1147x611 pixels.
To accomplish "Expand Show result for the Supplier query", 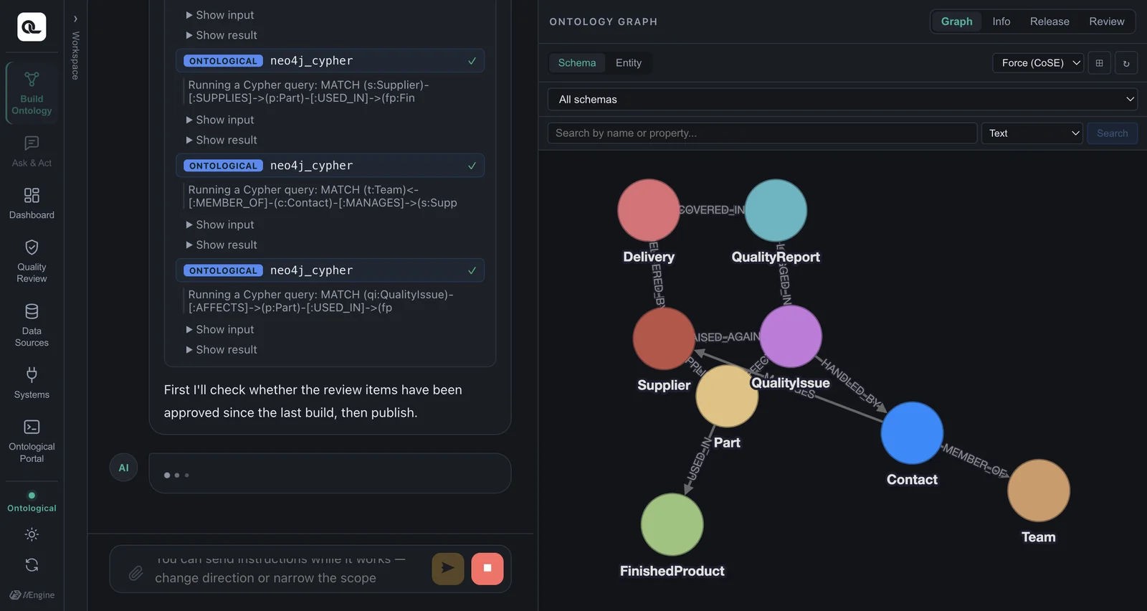I will [222, 140].
